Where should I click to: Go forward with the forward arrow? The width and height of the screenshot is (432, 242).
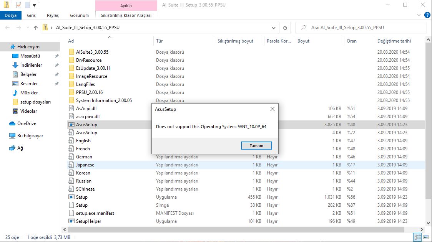(18, 28)
